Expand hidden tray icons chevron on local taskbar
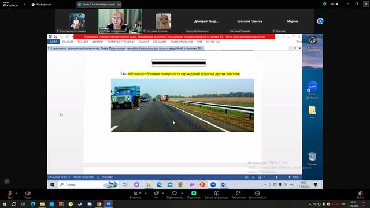This screenshot has width=370, height=208. 310,204
